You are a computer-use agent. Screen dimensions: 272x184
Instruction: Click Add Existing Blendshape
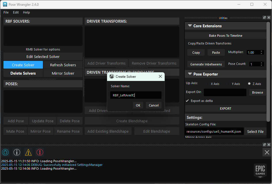pos(108,131)
